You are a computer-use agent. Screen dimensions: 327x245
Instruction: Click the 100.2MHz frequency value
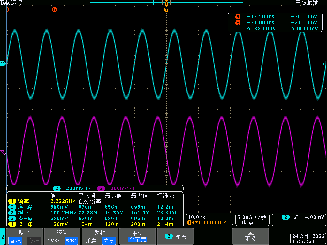(x=64, y=213)
